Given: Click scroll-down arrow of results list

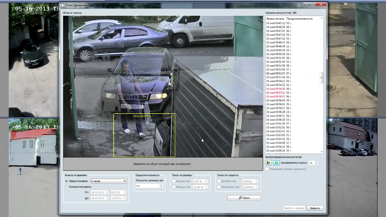Looking at the screenshot, I should click(321, 152).
